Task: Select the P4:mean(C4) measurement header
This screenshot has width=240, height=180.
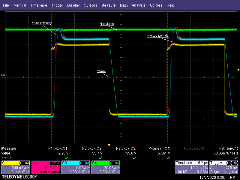Action: click(x=159, y=148)
